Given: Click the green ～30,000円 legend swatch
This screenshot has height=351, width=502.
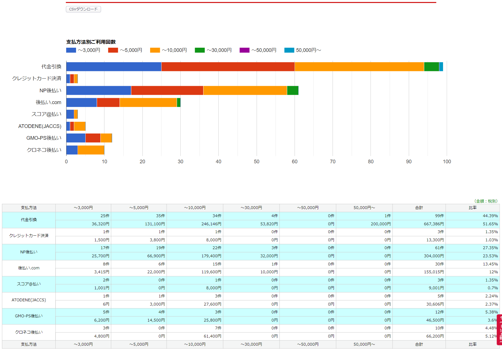Looking at the screenshot, I should point(200,50).
